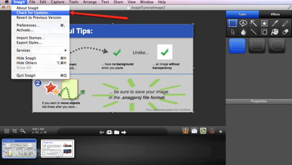The height and width of the screenshot is (165, 292).
Task: Expand the share outputs triangle
Action: (221, 131)
